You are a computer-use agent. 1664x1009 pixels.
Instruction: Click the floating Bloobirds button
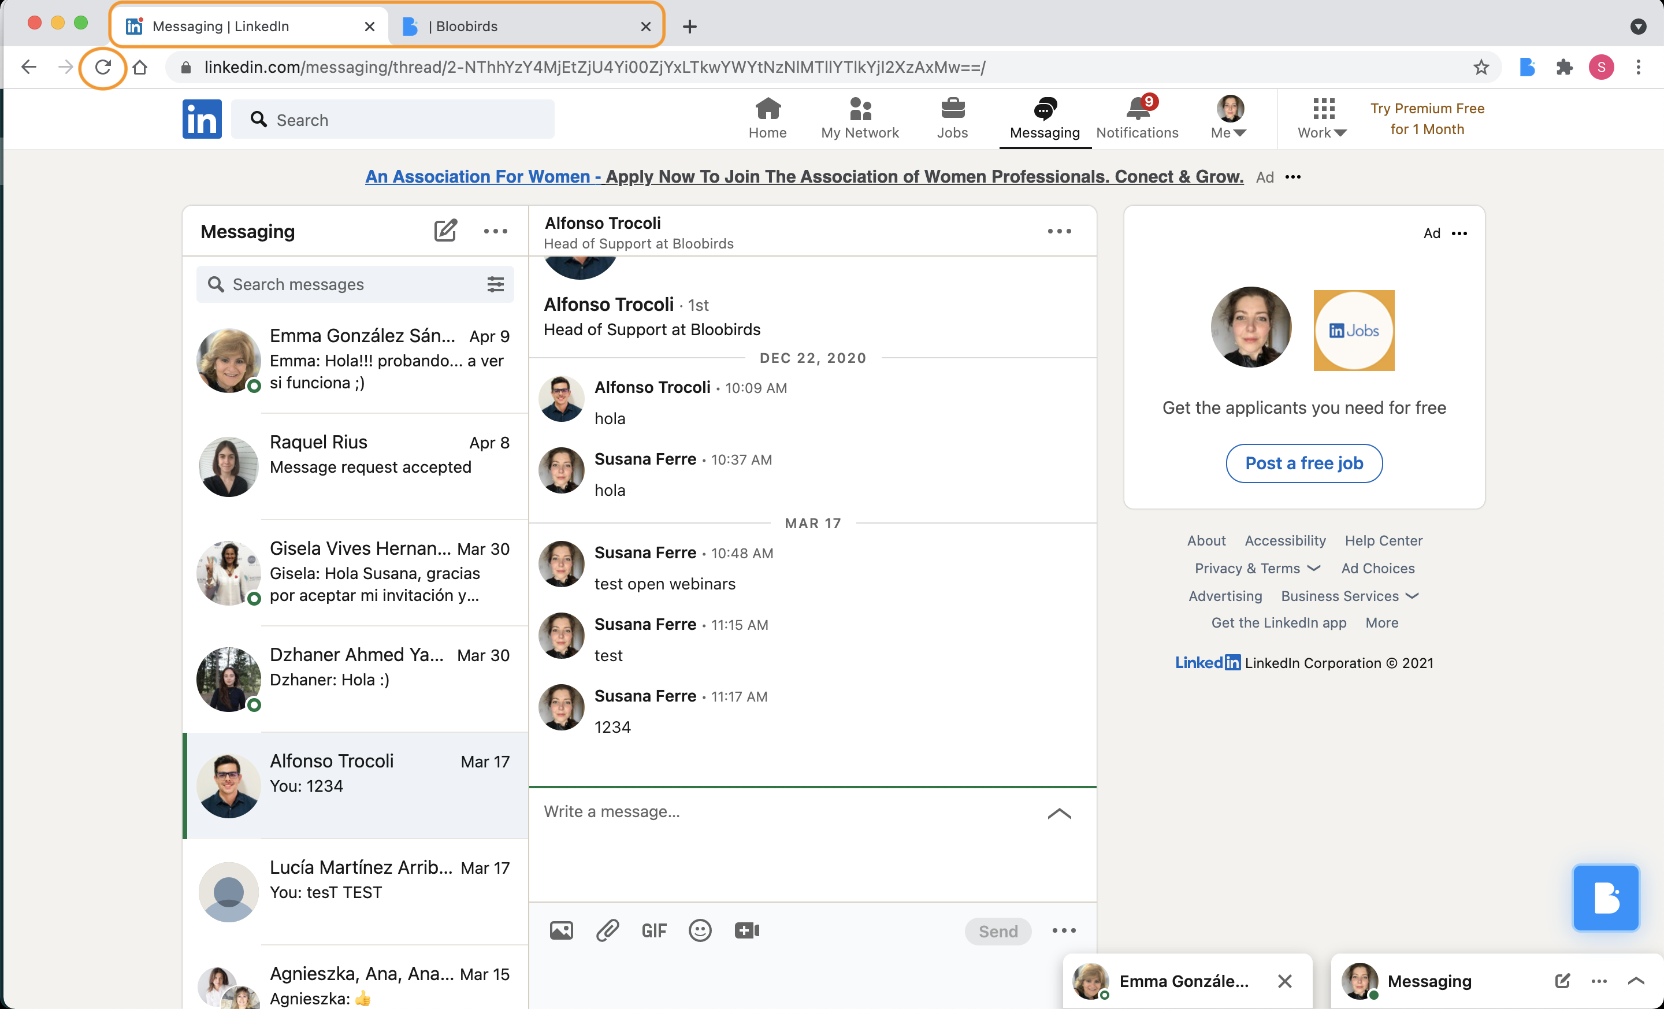point(1605,897)
